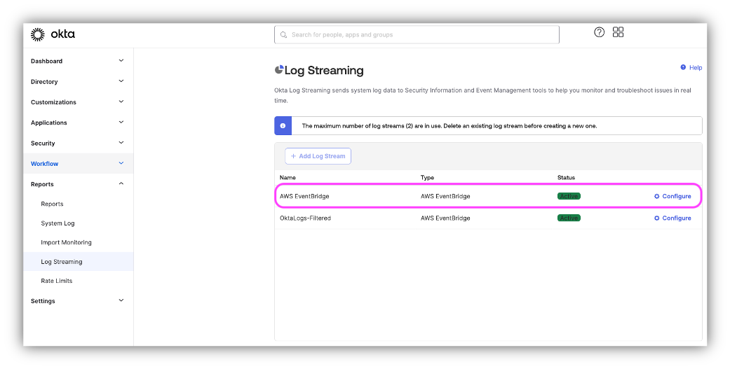Expand the Directory section chevron

(x=121, y=81)
